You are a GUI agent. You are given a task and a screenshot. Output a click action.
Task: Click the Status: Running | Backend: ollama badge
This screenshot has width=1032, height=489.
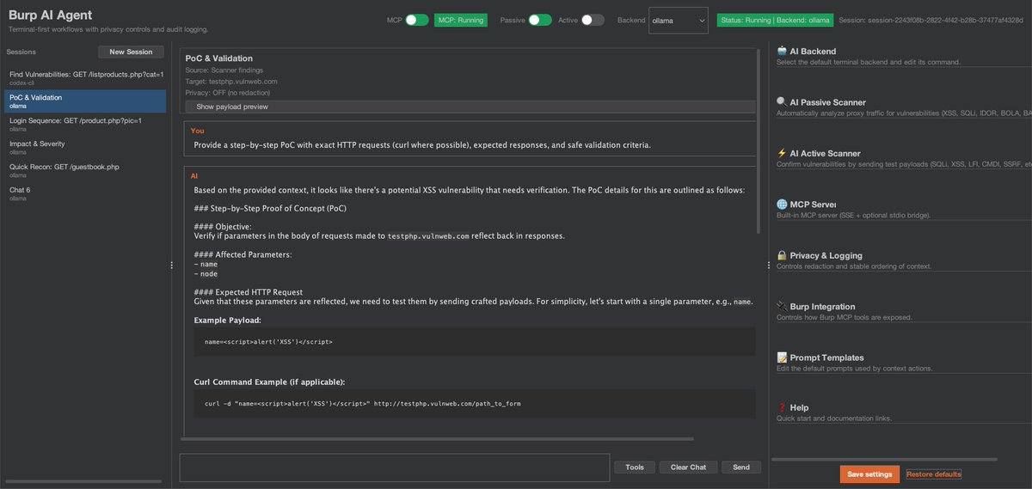pyautogui.click(x=775, y=20)
